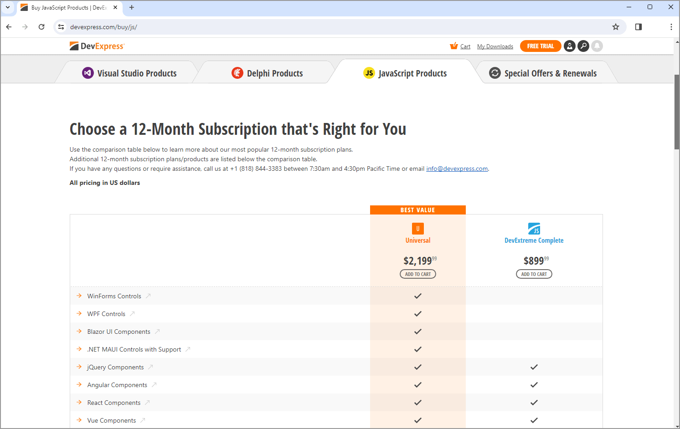Click the DevExtreme Complete JS product icon
Screen dimensions: 680x429
pyautogui.click(x=534, y=229)
